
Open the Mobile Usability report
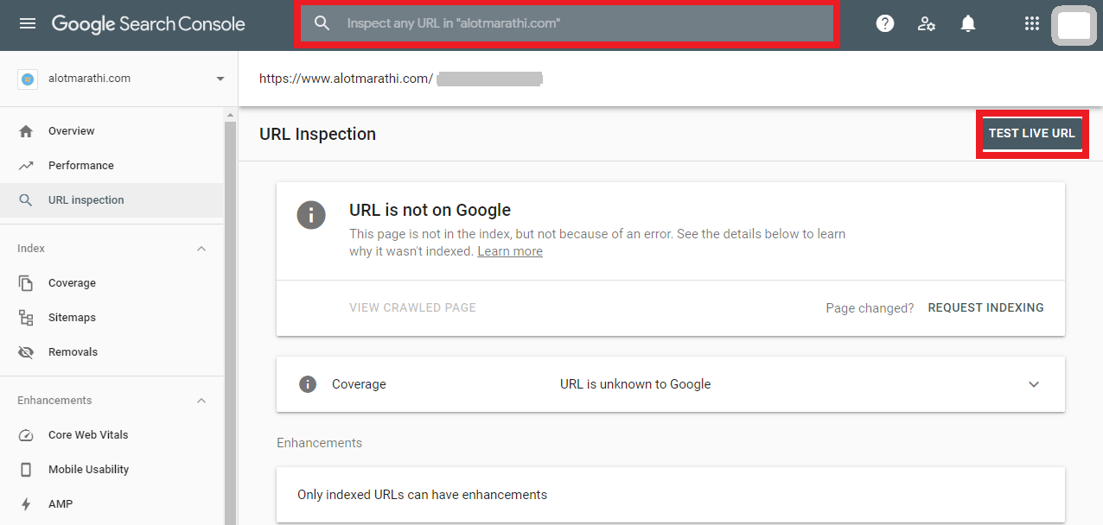click(89, 470)
